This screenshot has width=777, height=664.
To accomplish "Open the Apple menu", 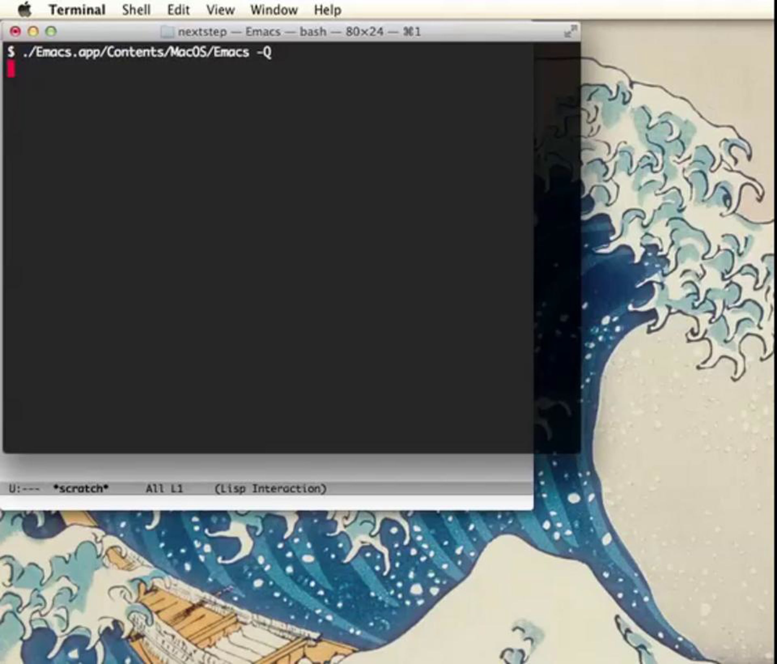I will click(25, 9).
